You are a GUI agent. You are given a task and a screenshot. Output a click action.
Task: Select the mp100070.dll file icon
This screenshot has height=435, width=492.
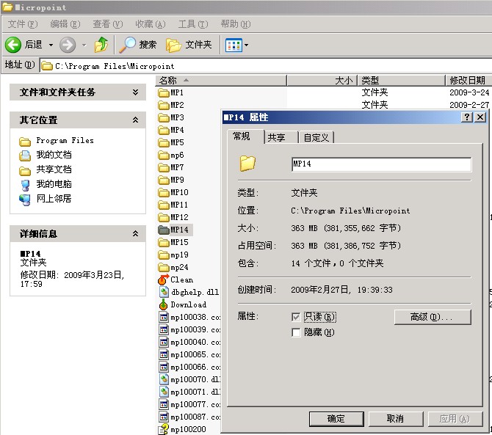(x=164, y=379)
